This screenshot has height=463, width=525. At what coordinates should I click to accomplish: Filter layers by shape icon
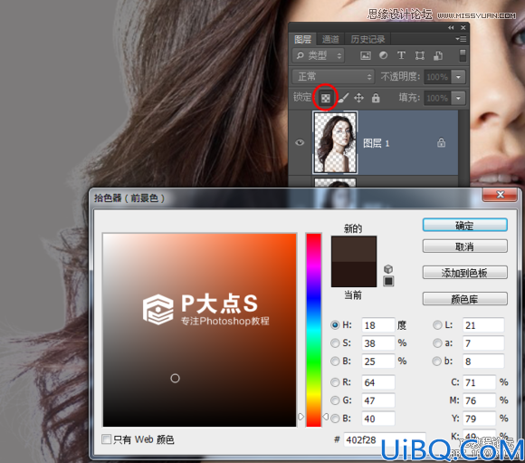(x=419, y=55)
